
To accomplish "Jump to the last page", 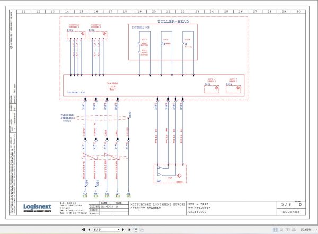I will point(129,230).
